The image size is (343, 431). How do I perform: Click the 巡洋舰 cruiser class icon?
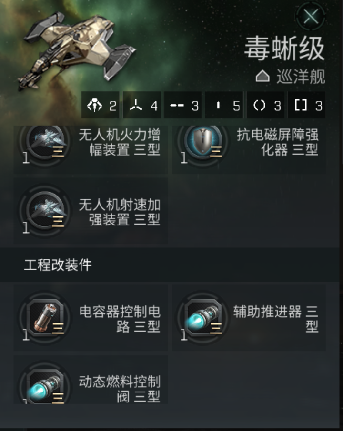pos(262,76)
